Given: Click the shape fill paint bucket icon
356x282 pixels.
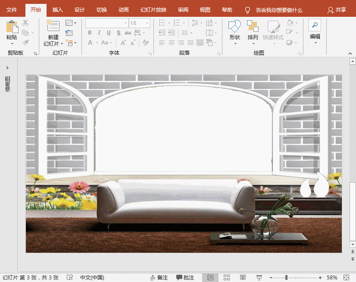Looking at the screenshot, I should tap(290, 23).
